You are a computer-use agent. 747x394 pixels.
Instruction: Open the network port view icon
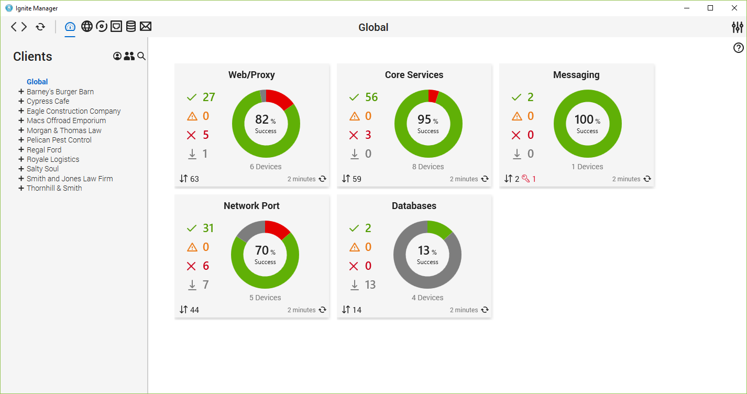(x=116, y=27)
